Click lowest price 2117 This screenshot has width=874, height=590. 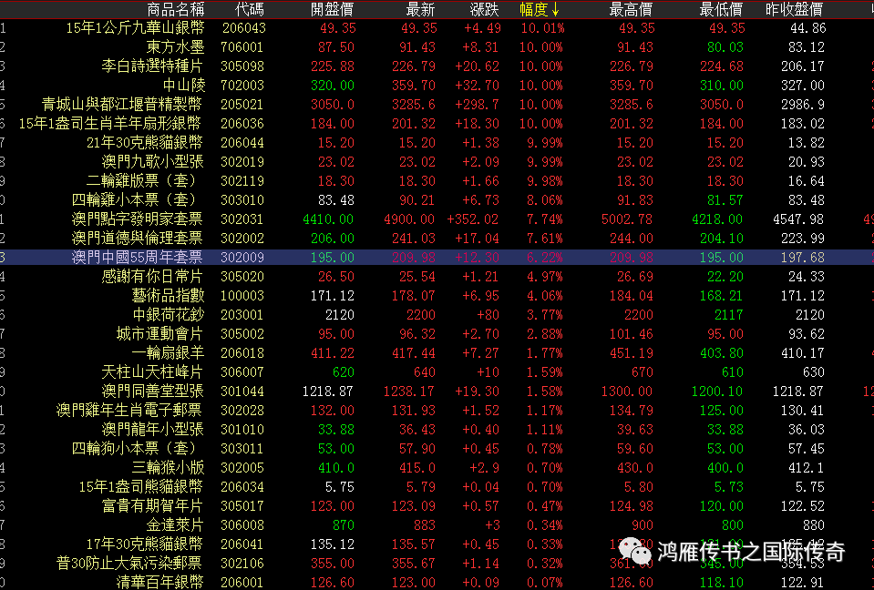(x=728, y=315)
